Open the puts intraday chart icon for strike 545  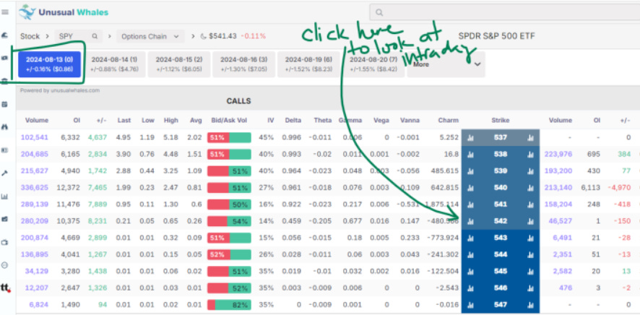[530, 272]
